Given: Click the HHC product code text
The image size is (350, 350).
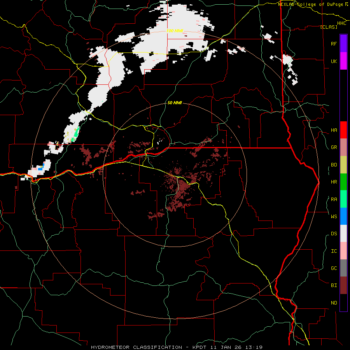Looking at the screenshot, I should coord(341,23).
